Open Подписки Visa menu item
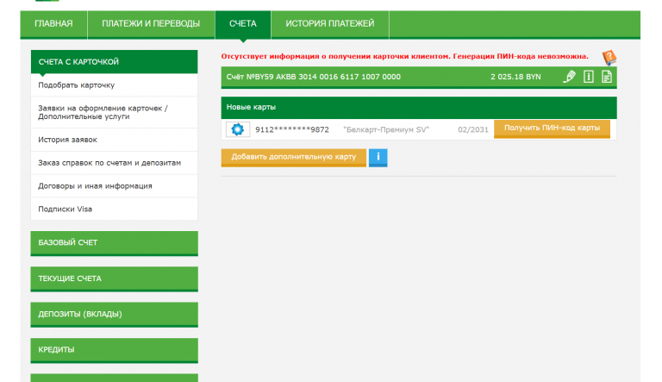 [65, 209]
